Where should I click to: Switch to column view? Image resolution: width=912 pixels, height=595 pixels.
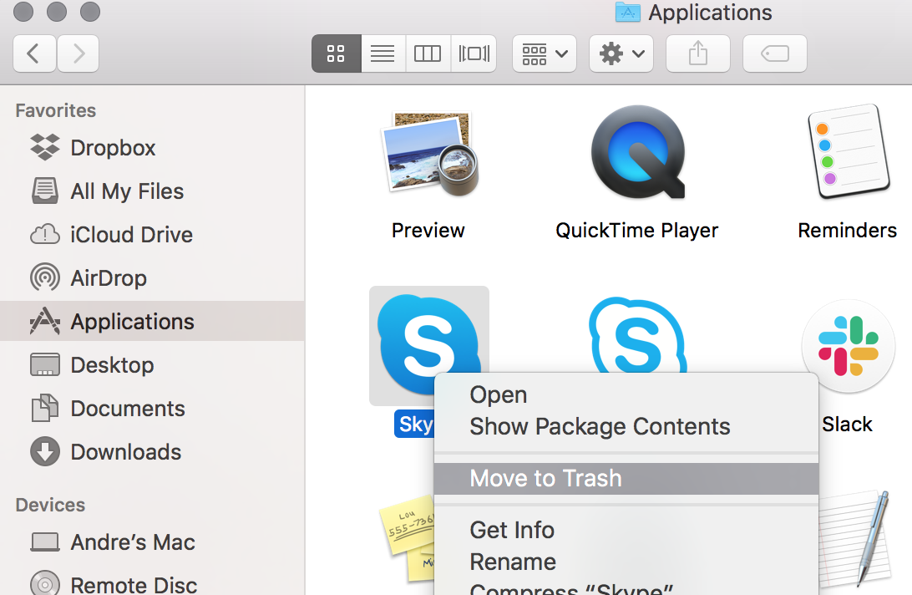click(428, 53)
